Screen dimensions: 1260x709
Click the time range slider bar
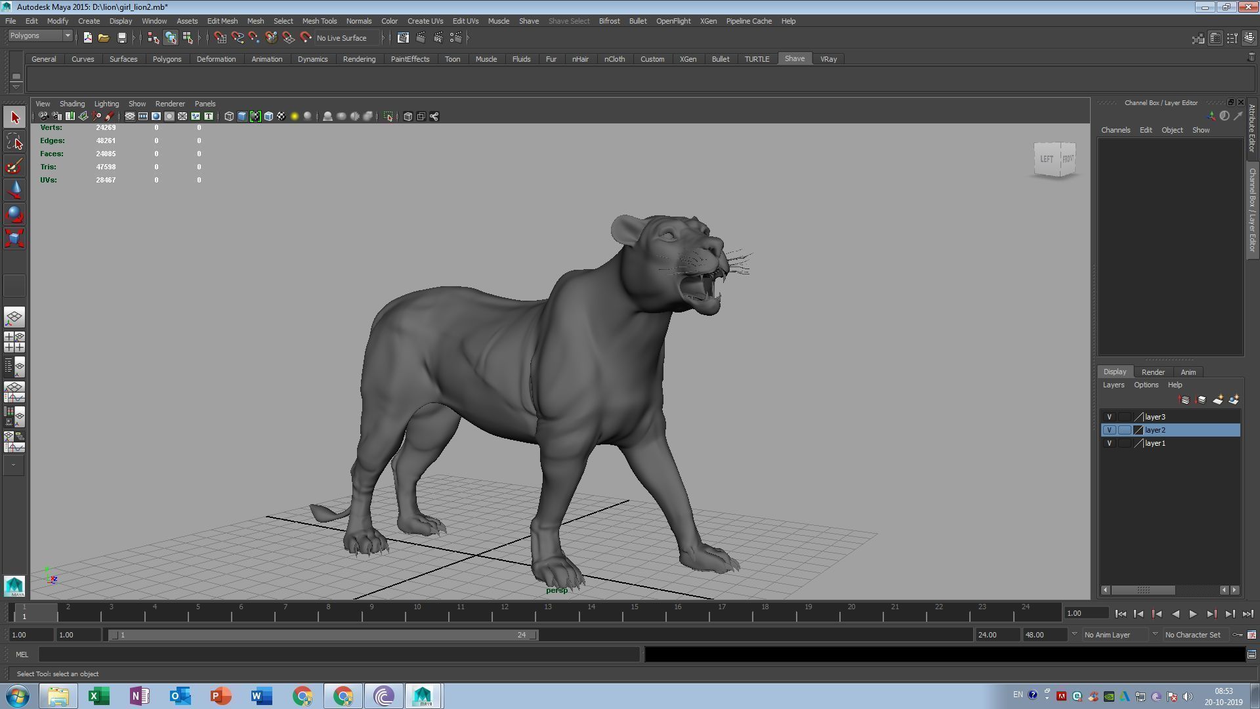[324, 635]
